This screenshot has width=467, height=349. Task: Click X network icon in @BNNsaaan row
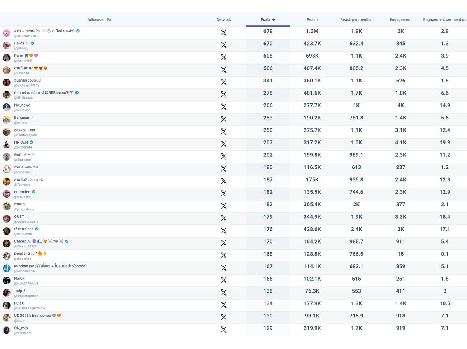(224, 95)
